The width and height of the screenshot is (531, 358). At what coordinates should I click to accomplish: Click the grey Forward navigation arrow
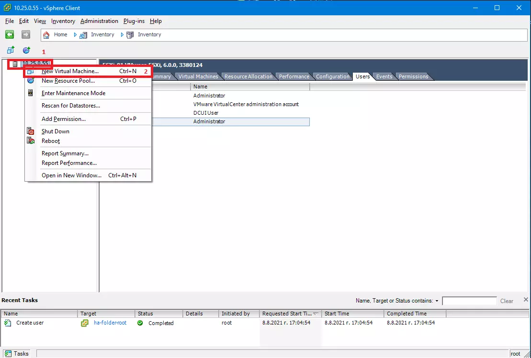[26, 34]
